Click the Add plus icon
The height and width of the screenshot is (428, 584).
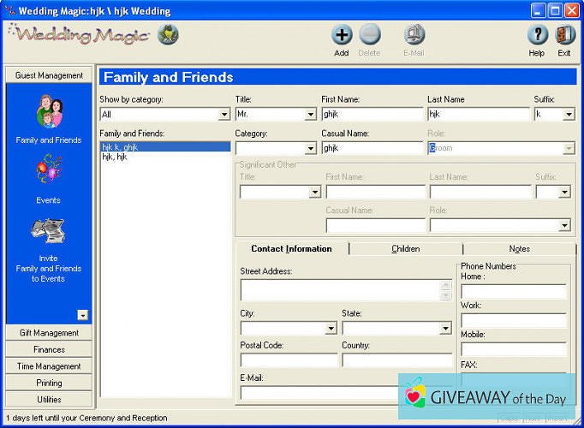pyautogui.click(x=342, y=36)
